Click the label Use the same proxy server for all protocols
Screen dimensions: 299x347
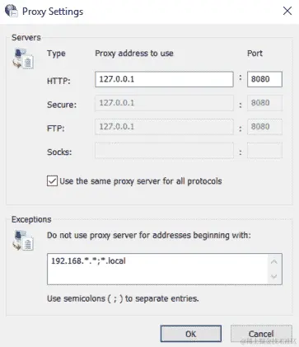(141, 181)
